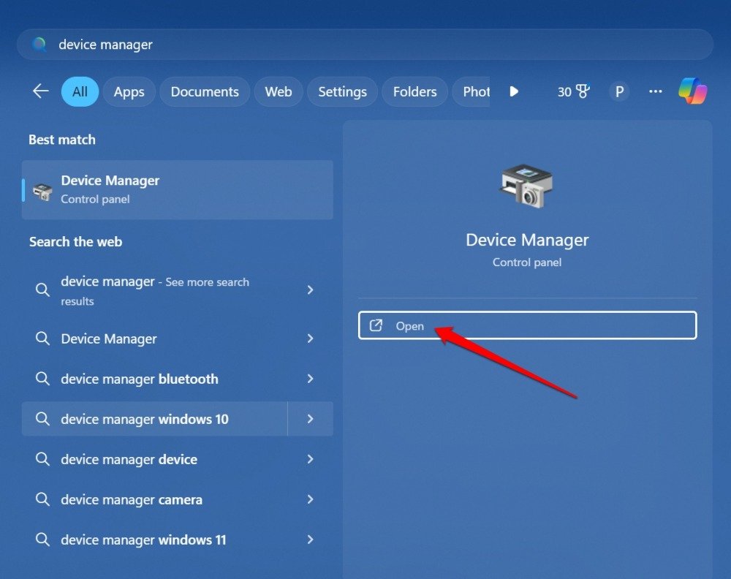Expand chevron for 'device manager windows 10'

(x=310, y=419)
